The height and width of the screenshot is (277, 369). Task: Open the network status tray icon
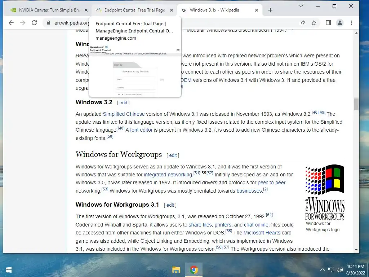(x=331, y=270)
